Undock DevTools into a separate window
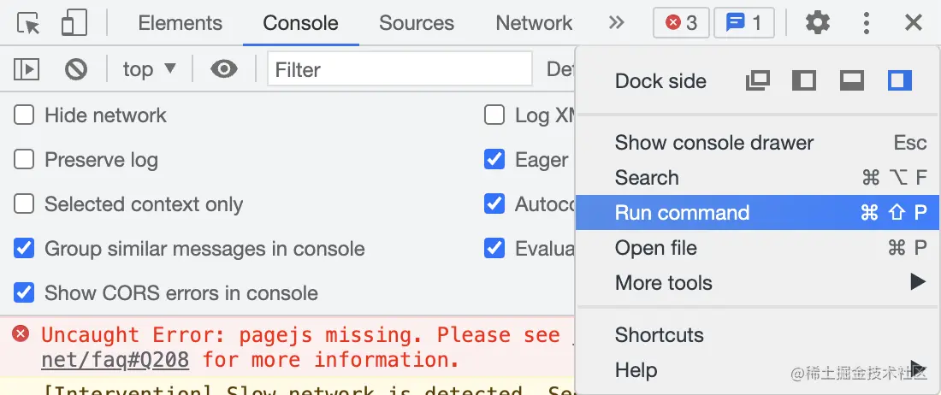Viewport: 941px width, 395px height. pos(758,81)
